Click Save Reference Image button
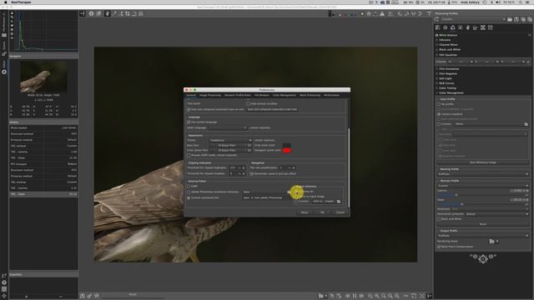The width and height of the screenshot is (534, 300). (x=483, y=162)
